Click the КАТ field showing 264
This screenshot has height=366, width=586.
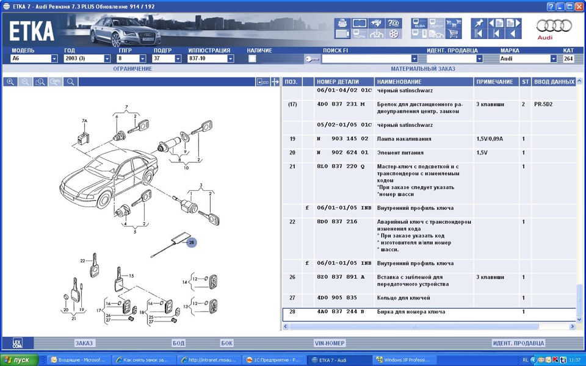pyautogui.click(x=568, y=59)
